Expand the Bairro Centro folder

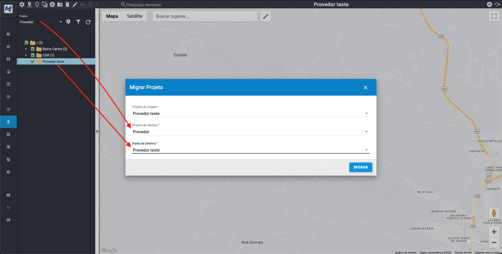pos(26,49)
